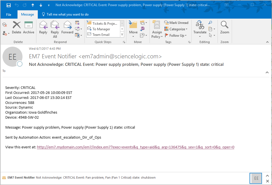Image resolution: width=272 pixels, height=185 pixels.
Task: Open the Related items dropdown
Action: 212,29
